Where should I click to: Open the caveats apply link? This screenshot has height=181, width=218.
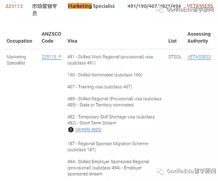[x=88, y=129]
